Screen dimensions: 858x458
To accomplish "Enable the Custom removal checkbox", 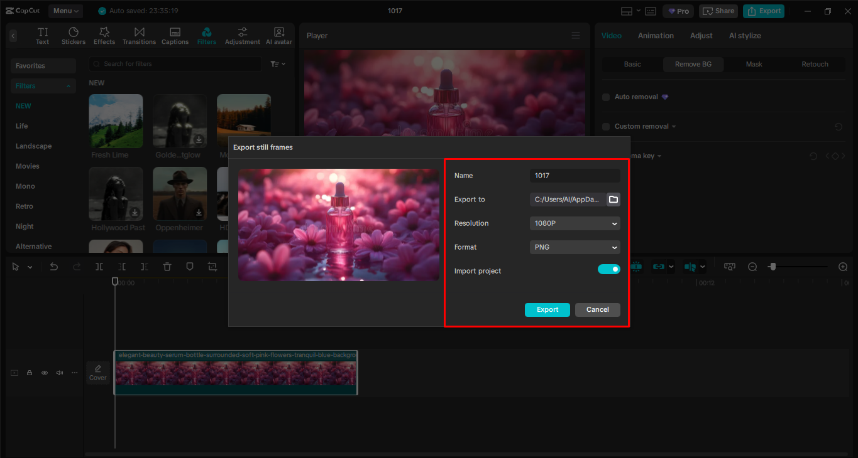I will (x=606, y=127).
